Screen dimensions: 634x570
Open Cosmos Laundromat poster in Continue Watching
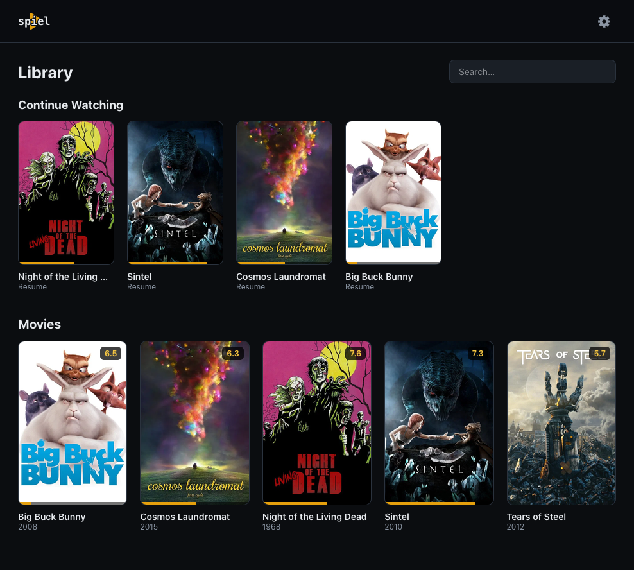tap(284, 193)
